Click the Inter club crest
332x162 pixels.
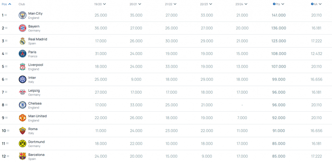[x=22, y=79]
